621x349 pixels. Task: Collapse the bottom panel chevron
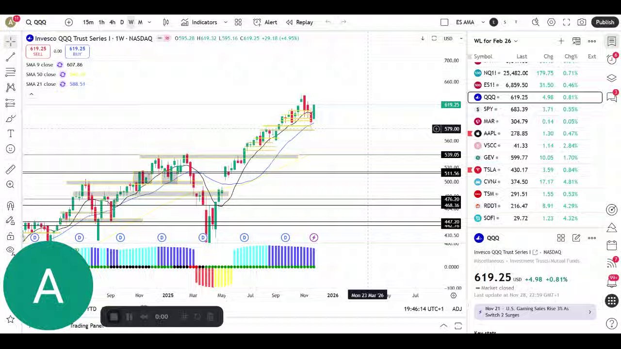443,326
